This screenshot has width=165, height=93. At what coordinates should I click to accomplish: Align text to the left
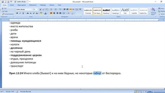pos(51,13)
